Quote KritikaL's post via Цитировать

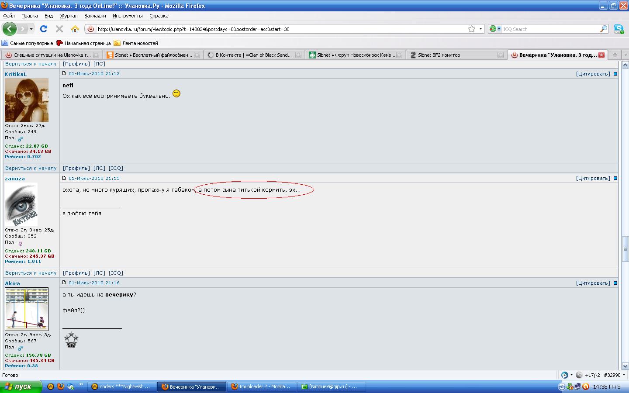click(x=593, y=74)
